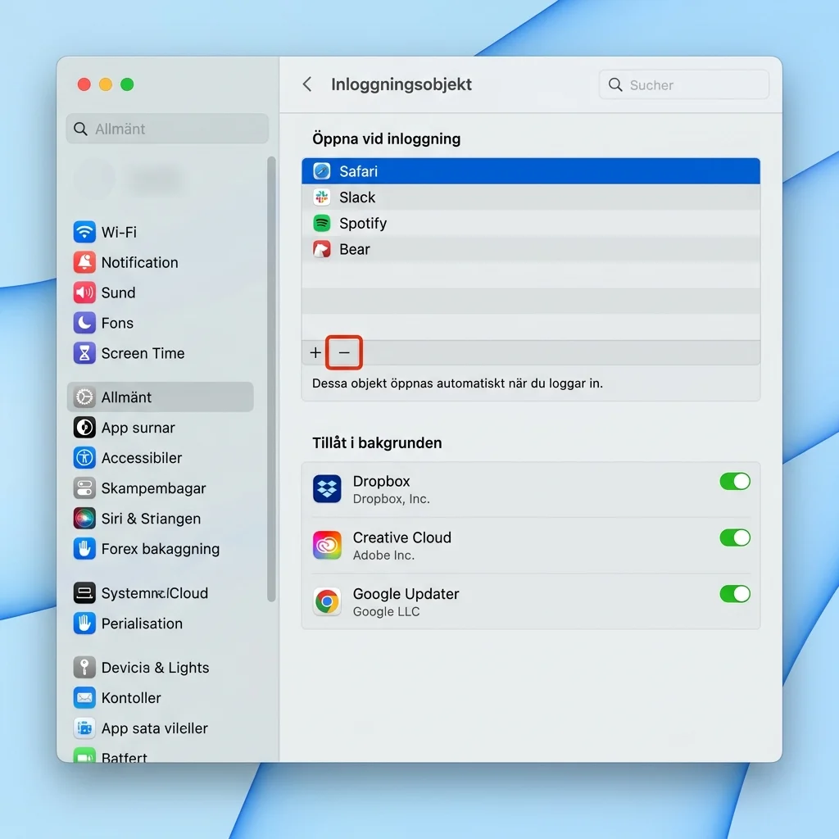Screen dimensions: 839x839
Task: Click the minus remove login item button
Action: 344,352
